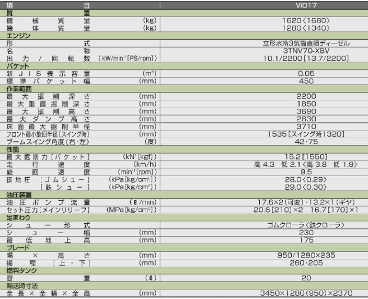The image size is (368, 299).
Task: Select the 標準バケット幅 value 450
Action: tap(306, 82)
